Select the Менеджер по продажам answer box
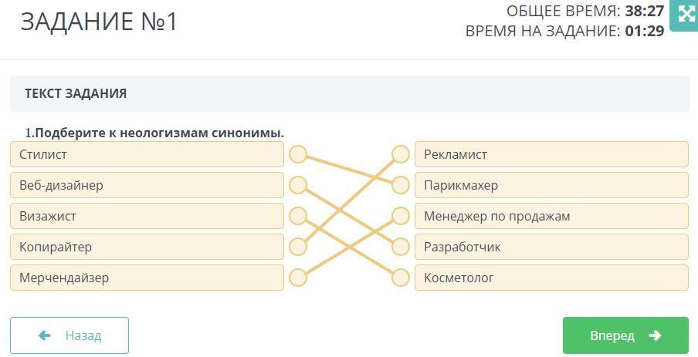The height and width of the screenshot is (357, 698). click(x=551, y=216)
